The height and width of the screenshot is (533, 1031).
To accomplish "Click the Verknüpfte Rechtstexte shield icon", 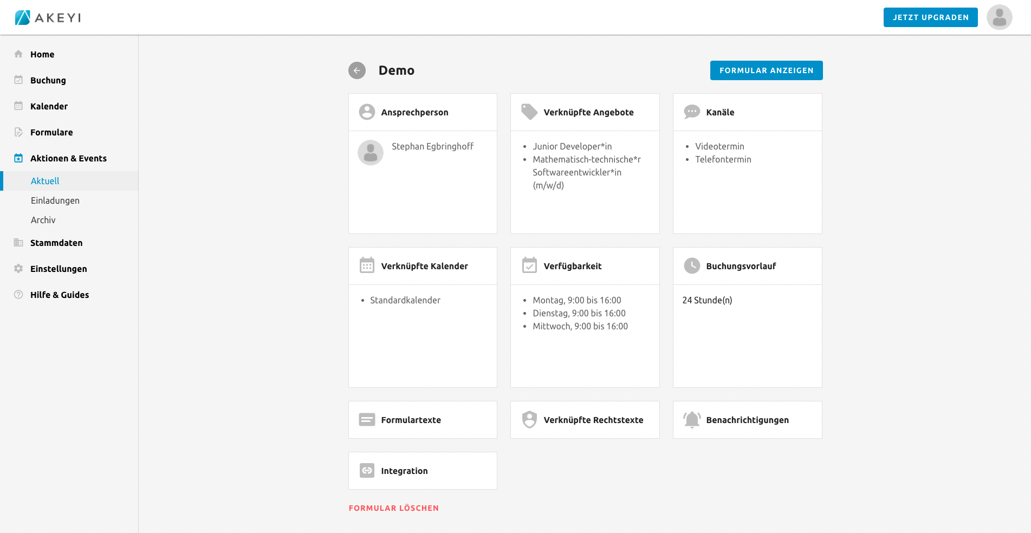I will point(529,420).
